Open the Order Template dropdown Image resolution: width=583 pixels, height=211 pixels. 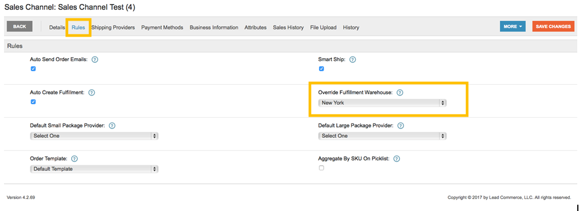pyautogui.click(x=94, y=169)
